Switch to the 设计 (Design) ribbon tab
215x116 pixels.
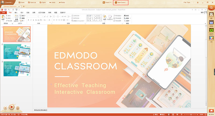coord(22,13)
